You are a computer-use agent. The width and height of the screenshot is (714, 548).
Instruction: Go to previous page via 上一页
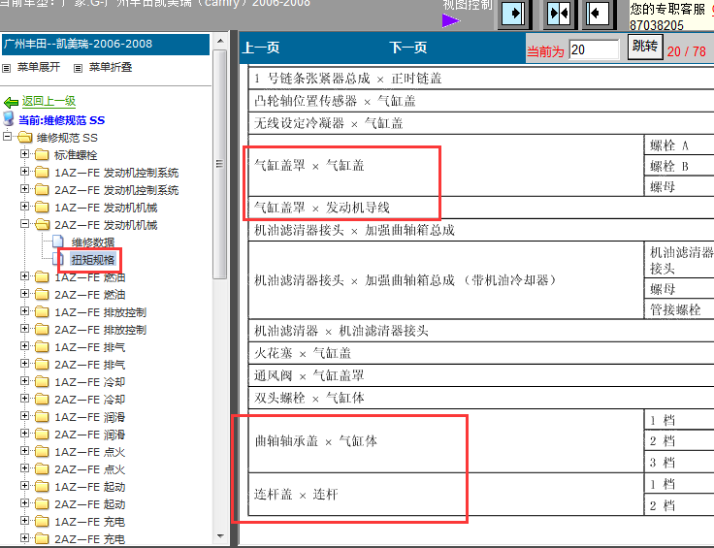260,48
